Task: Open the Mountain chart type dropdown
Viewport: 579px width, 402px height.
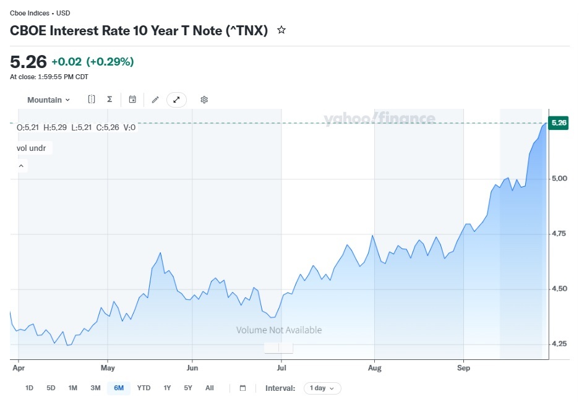Action: tap(48, 100)
